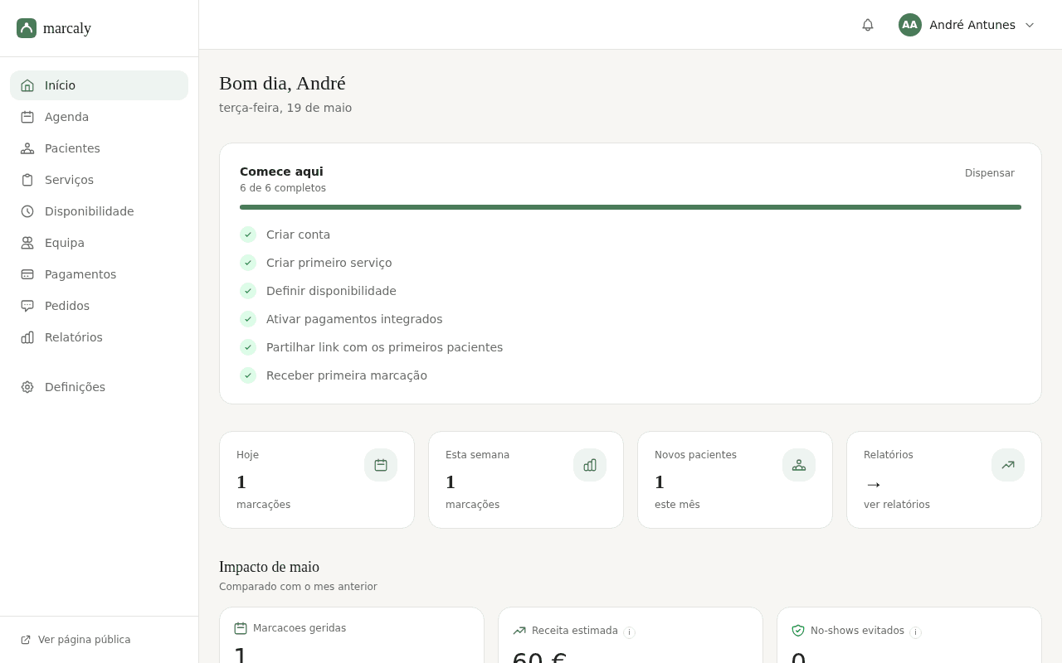Click the info icon next to Receita estimada
The image size is (1062, 663).
tap(629, 632)
